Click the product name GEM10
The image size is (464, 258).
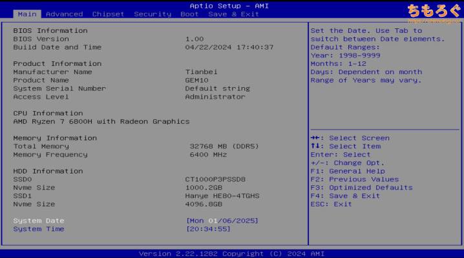click(x=197, y=80)
